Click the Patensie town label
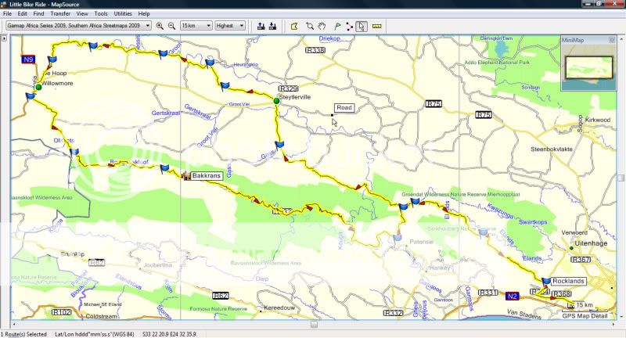 [x=421, y=242]
